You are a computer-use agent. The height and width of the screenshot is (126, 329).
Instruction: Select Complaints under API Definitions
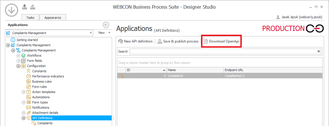pos(45,123)
